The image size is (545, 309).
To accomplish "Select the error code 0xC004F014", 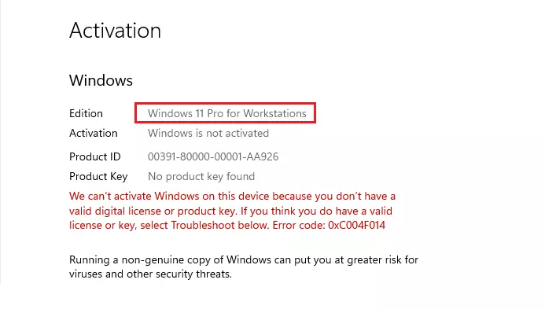I will point(356,225).
